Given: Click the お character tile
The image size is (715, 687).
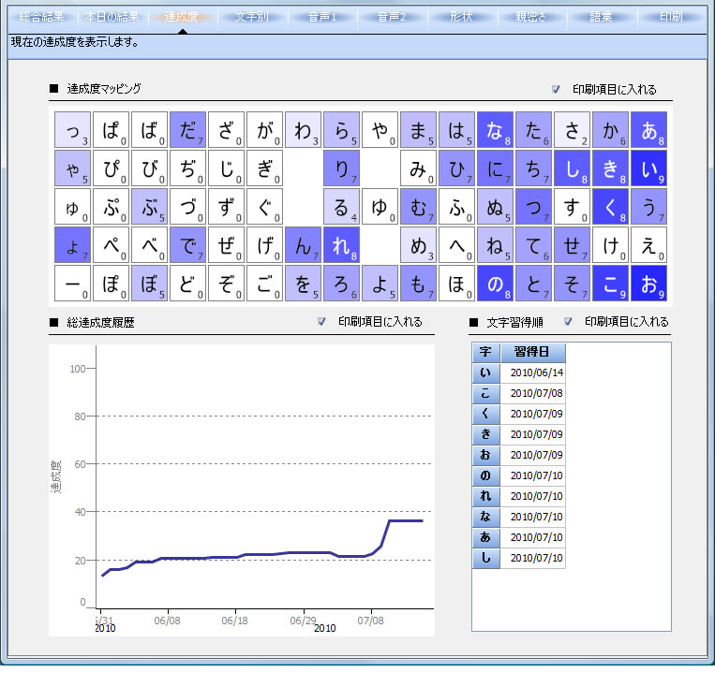Looking at the screenshot, I should (648, 284).
